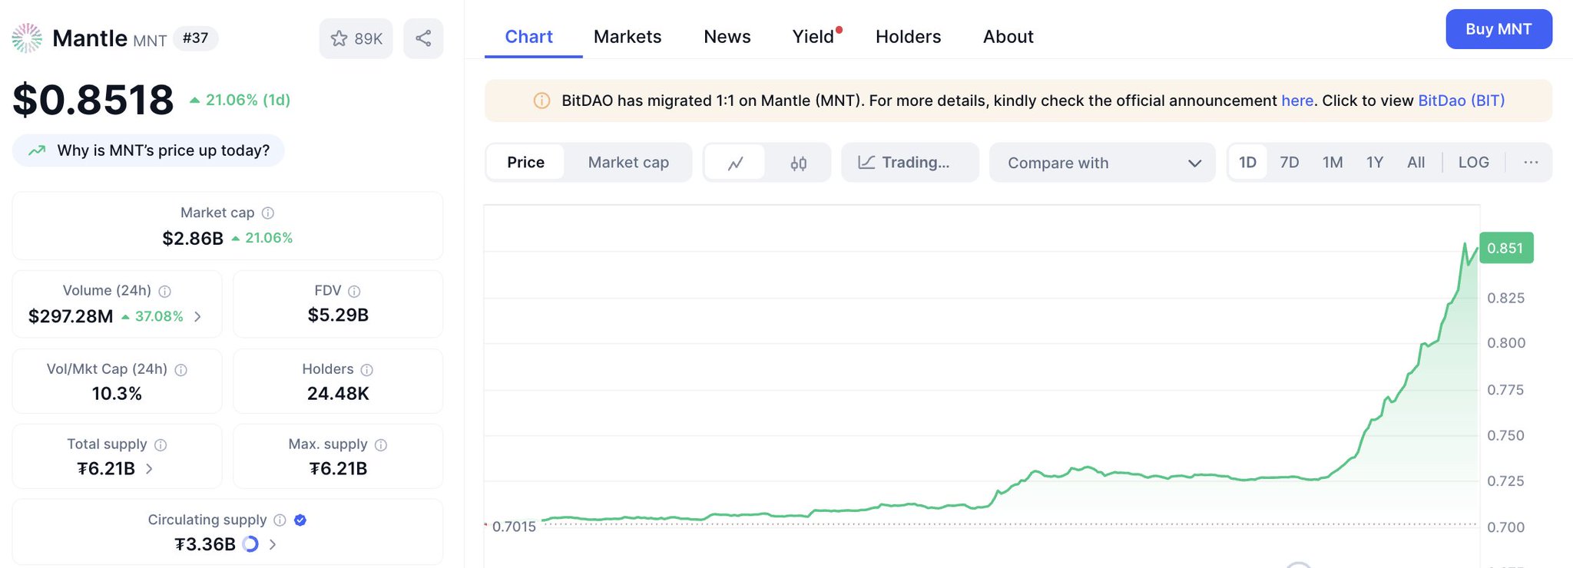Open BitDao (BIT) link
This screenshot has width=1573, height=568.
(x=1460, y=101)
